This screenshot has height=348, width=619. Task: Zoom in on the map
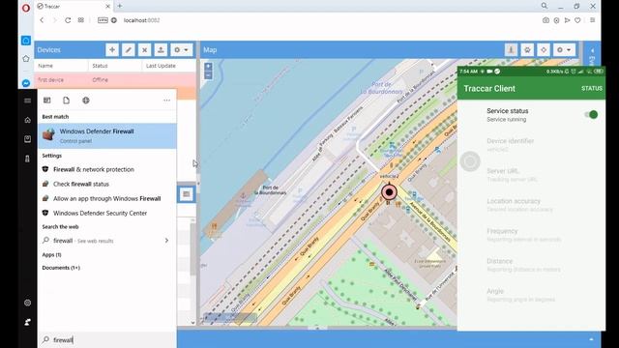click(208, 67)
